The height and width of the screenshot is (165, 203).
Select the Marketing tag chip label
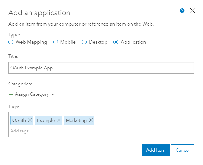click(76, 120)
